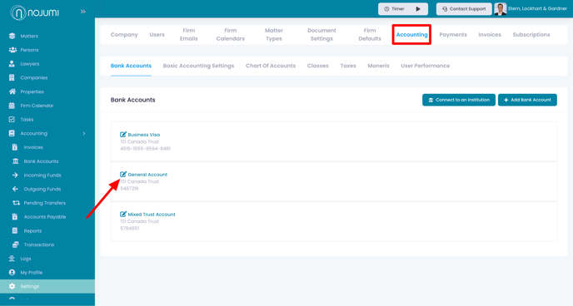
Task: Open the user profile avatar picture
Action: point(501,9)
